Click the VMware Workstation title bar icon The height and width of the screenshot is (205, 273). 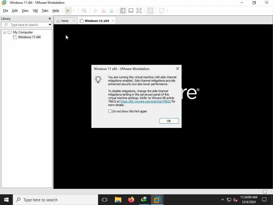pos(4,3)
